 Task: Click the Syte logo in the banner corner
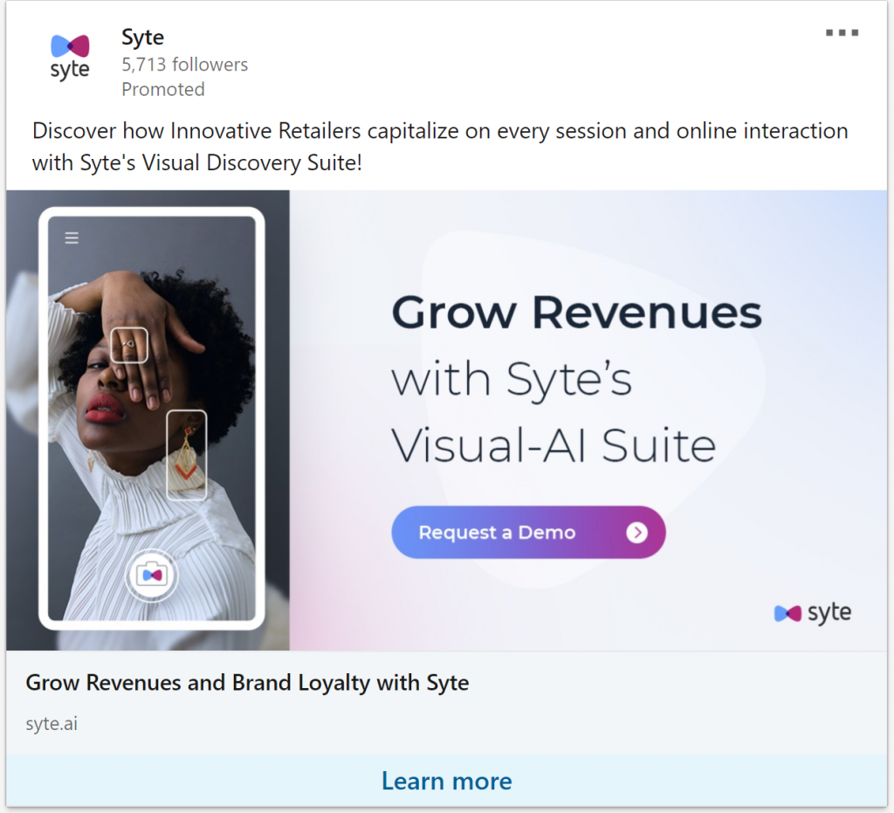(x=812, y=613)
